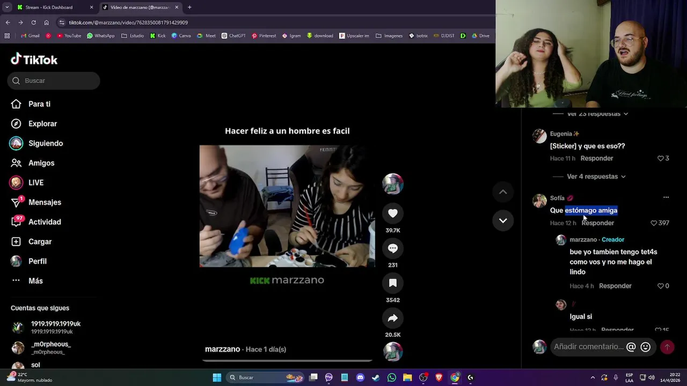Reload the page in the browser toolbar

coord(33,23)
